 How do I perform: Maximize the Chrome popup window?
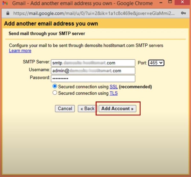click(x=170, y=2)
